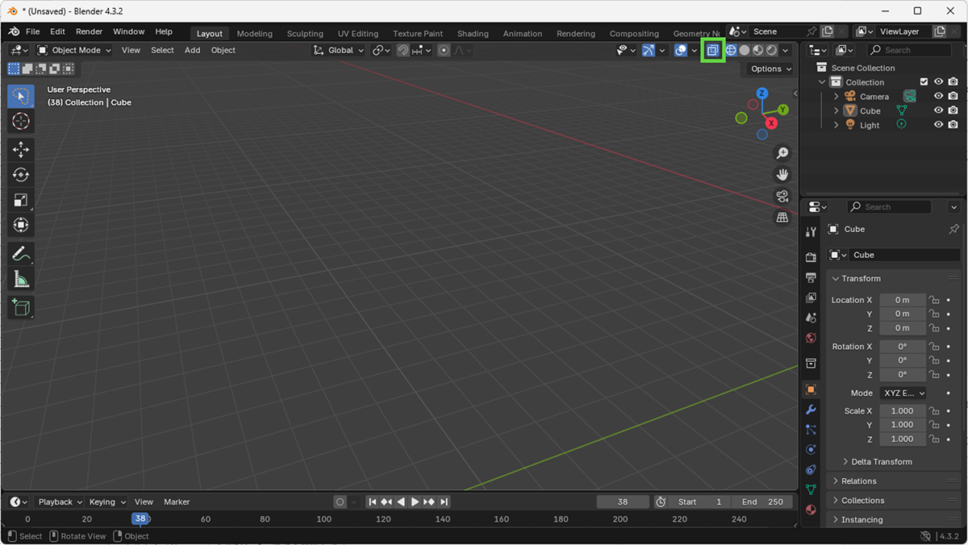Image resolution: width=968 pixels, height=545 pixels.
Task: Activate the Move tool
Action: pos(21,150)
